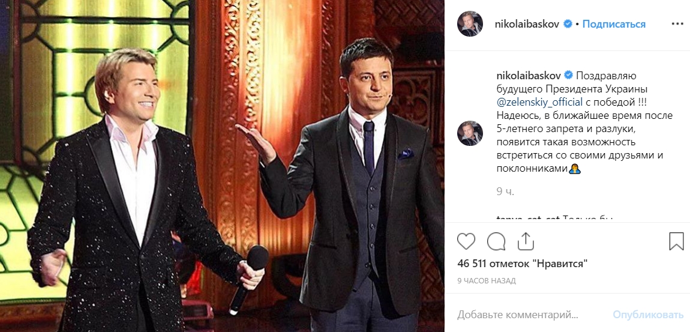This screenshot has height=332, width=690.
Task: Focus the Добавьте комментарий input field
Action: (x=531, y=315)
